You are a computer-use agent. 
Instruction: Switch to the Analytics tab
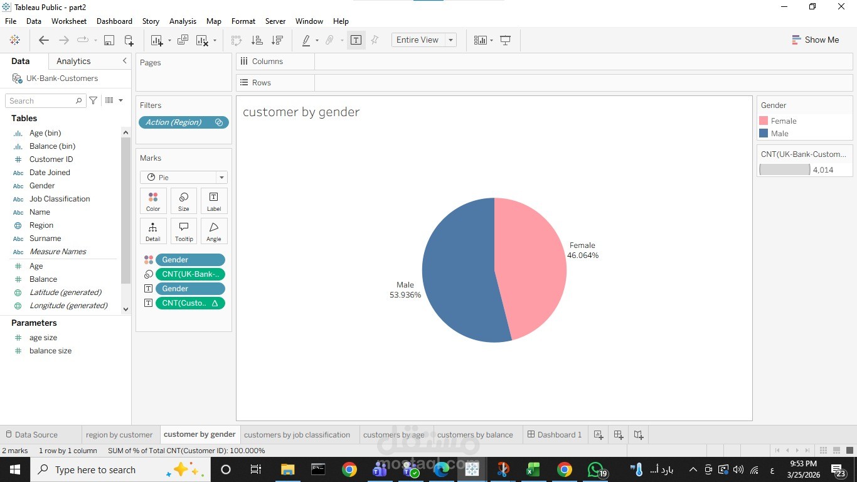[x=73, y=61]
